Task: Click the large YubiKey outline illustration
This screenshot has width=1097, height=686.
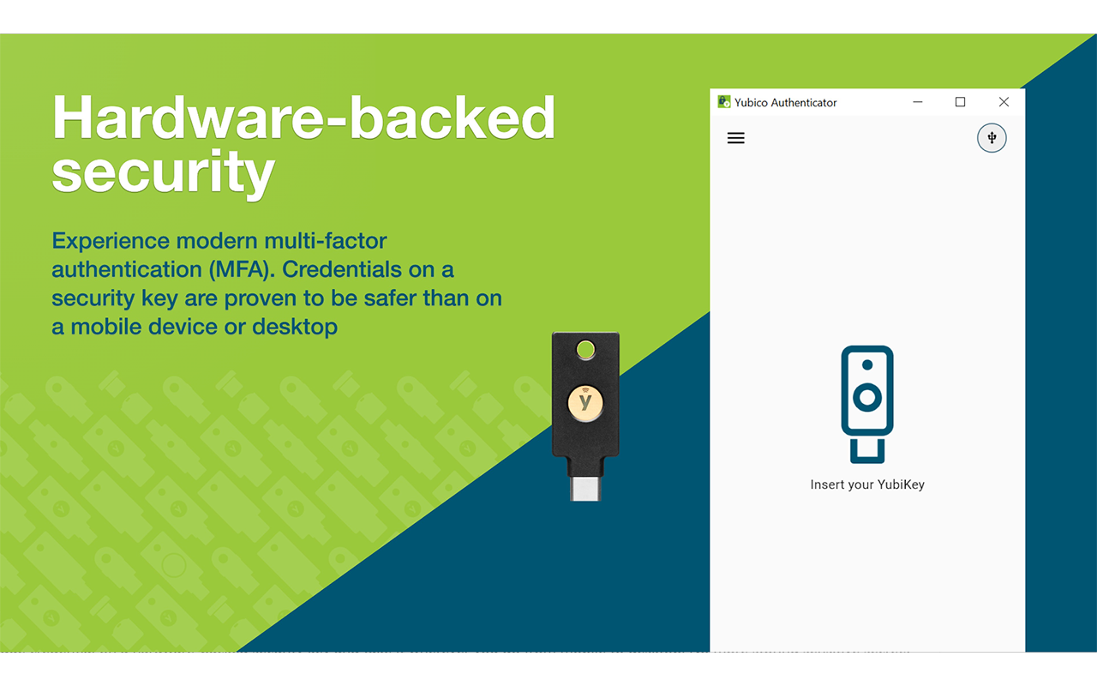Action: tap(867, 403)
